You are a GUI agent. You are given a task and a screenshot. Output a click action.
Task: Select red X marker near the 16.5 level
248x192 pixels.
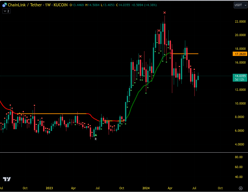140,56
